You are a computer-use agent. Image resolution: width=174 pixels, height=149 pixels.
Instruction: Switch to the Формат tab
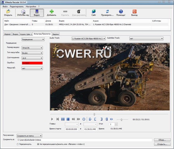coord(7,34)
